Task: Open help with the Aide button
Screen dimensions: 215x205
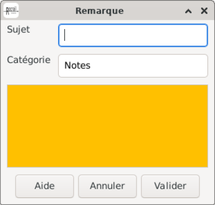Action: click(45, 186)
